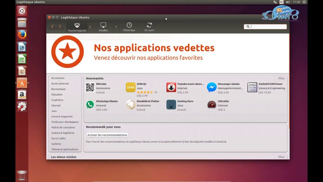Show the Installés software view
The image size is (323, 182).
103,27
